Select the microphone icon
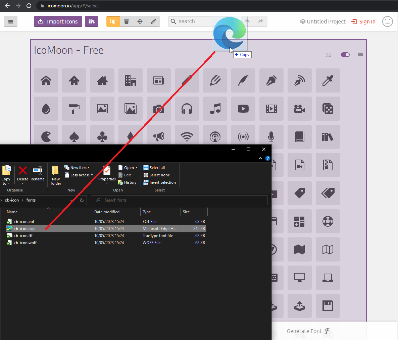 (271, 137)
